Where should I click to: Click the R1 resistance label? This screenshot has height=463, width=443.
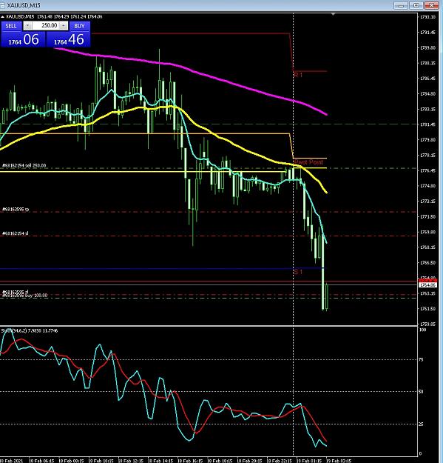(298, 75)
